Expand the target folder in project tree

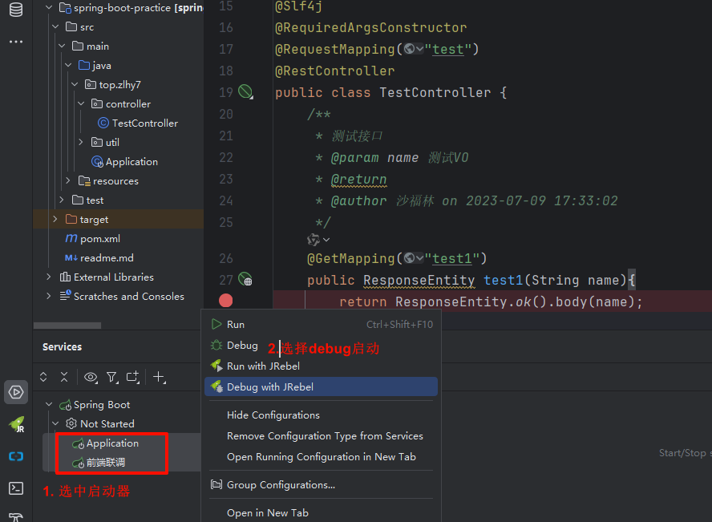coord(54,219)
